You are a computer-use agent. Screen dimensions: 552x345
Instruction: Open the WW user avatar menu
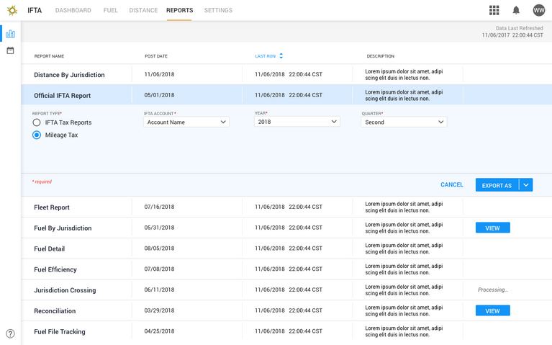pyautogui.click(x=539, y=10)
